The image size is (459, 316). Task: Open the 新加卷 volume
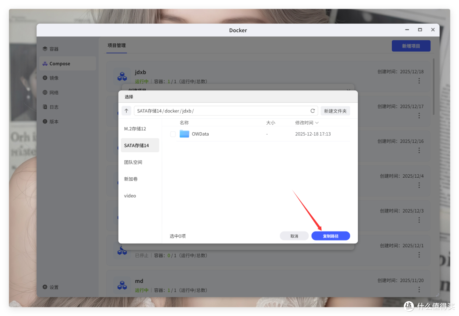click(x=140, y=179)
